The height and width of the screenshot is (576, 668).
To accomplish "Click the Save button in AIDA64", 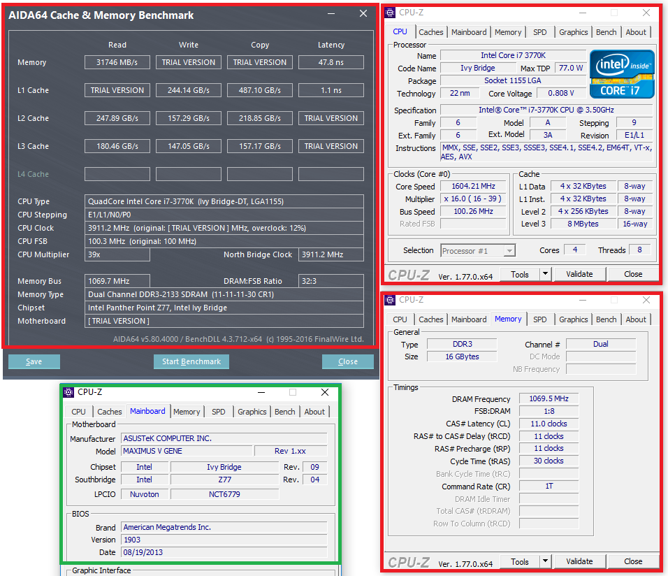I will [34, 361].
